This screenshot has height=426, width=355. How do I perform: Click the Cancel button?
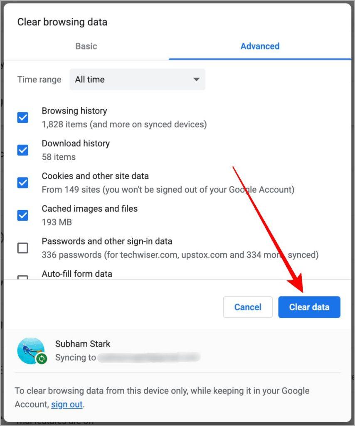(x=248, y=307)
